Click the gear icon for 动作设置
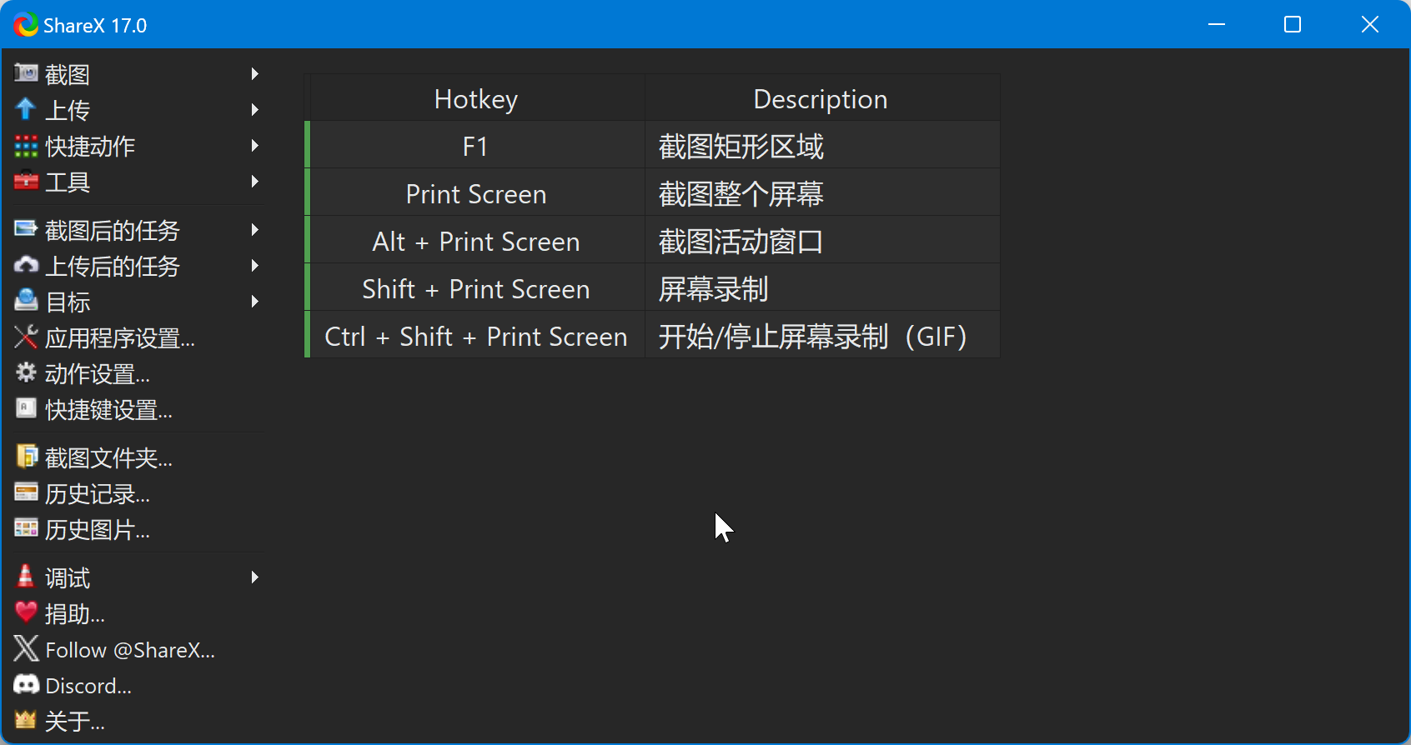Viewport: 1411px width, 745px height. click(26, 372)
